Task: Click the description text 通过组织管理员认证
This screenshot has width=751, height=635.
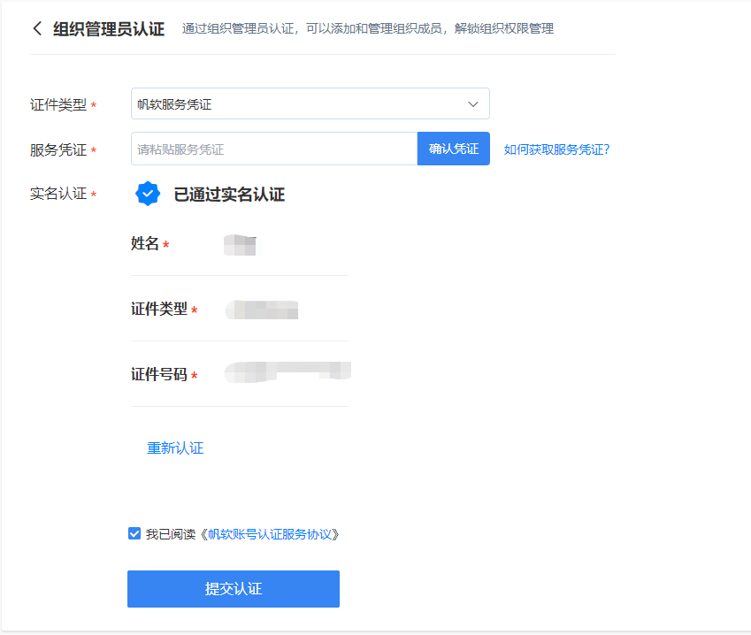Action: [x=367, y=28]
